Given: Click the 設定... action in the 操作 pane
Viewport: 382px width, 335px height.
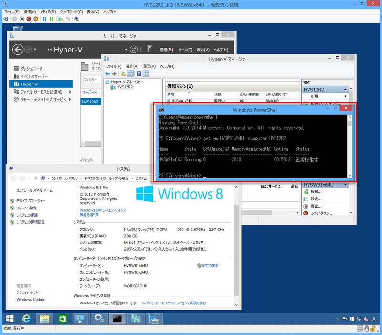Looking at the screenshot, I should [x=316, y=199].
